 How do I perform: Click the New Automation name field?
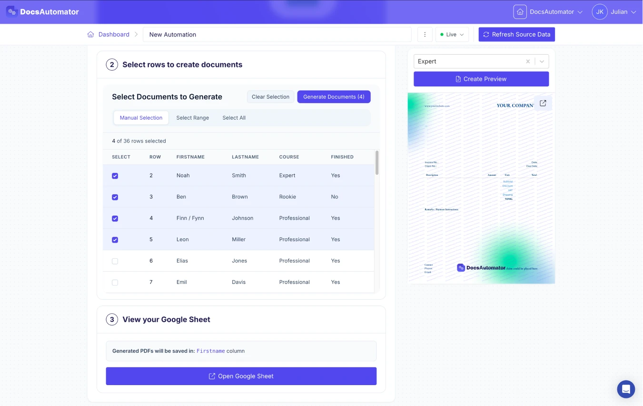tap(277, 35)
